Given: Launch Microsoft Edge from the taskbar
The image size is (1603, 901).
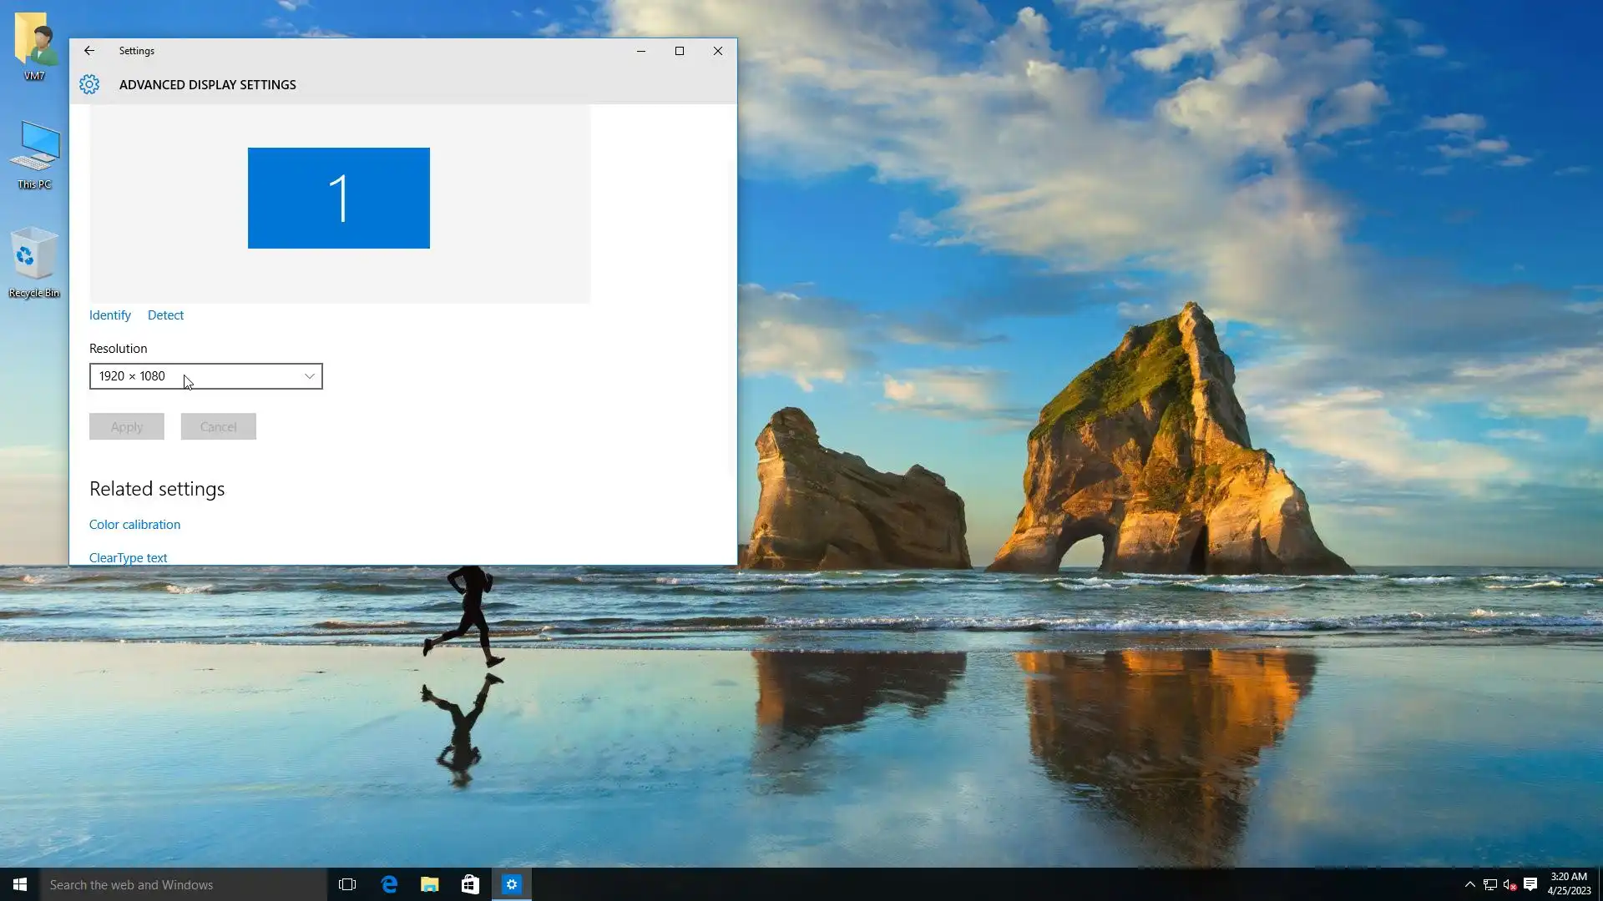Looking at the screenshot, I should tap(389, 884).
